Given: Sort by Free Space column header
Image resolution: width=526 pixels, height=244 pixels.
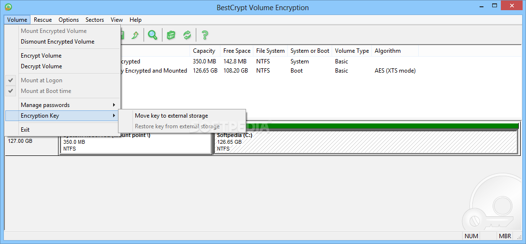Looking at the screenshot, I should click(x=236, y=51).
